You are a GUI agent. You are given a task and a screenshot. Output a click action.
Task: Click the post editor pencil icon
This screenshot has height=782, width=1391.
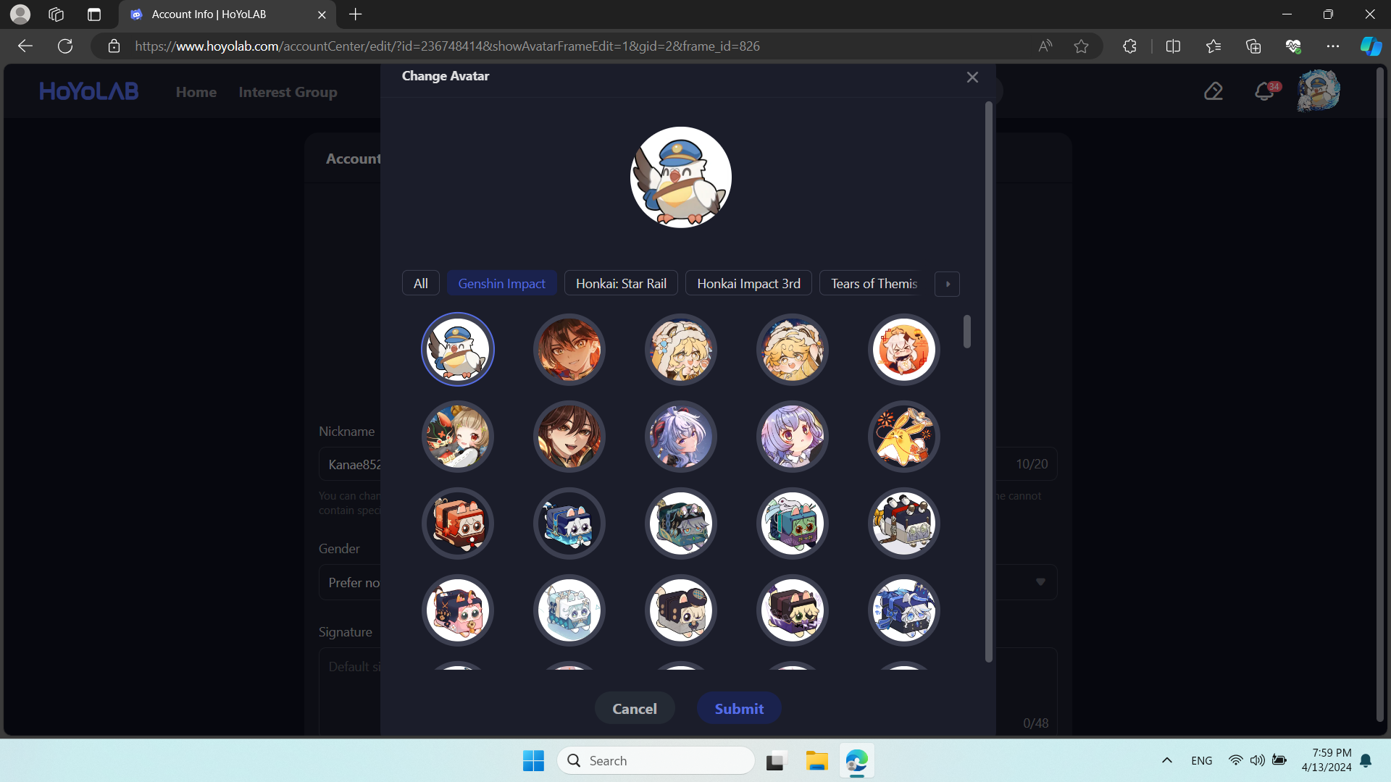point(1214,91)
